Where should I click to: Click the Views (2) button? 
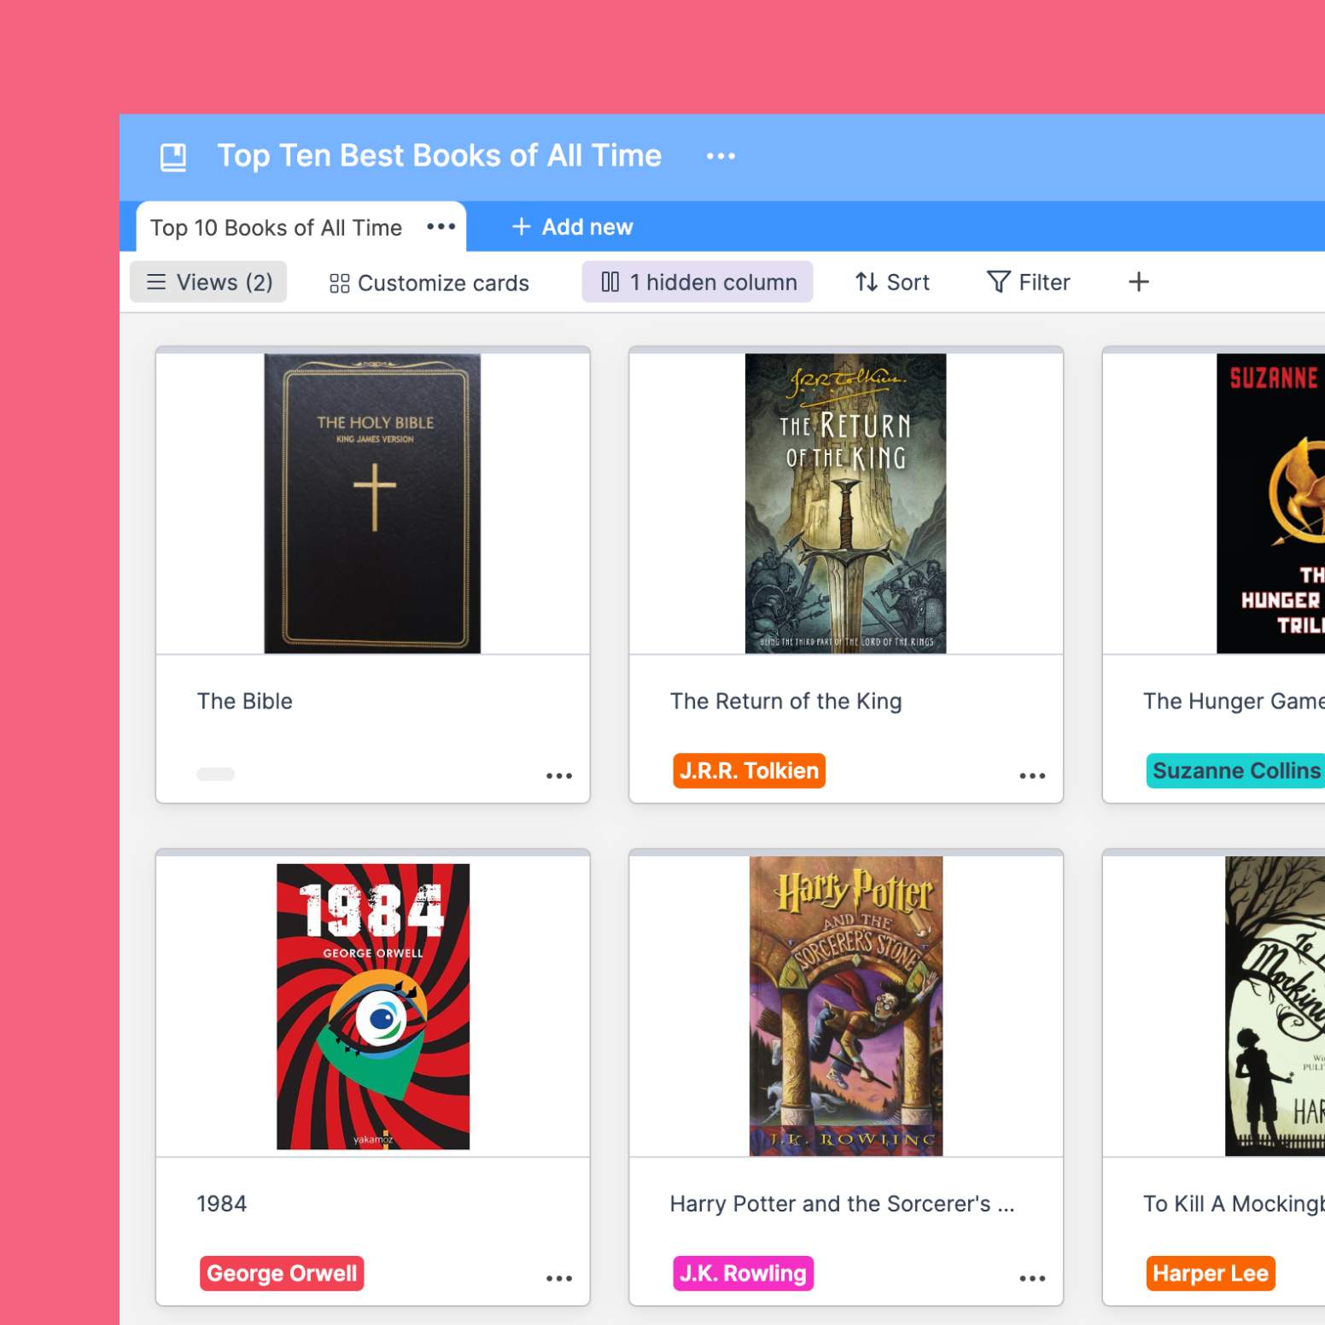click(x=207, y=282)
